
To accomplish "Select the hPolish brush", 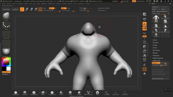I will click(x=61, y=93).
